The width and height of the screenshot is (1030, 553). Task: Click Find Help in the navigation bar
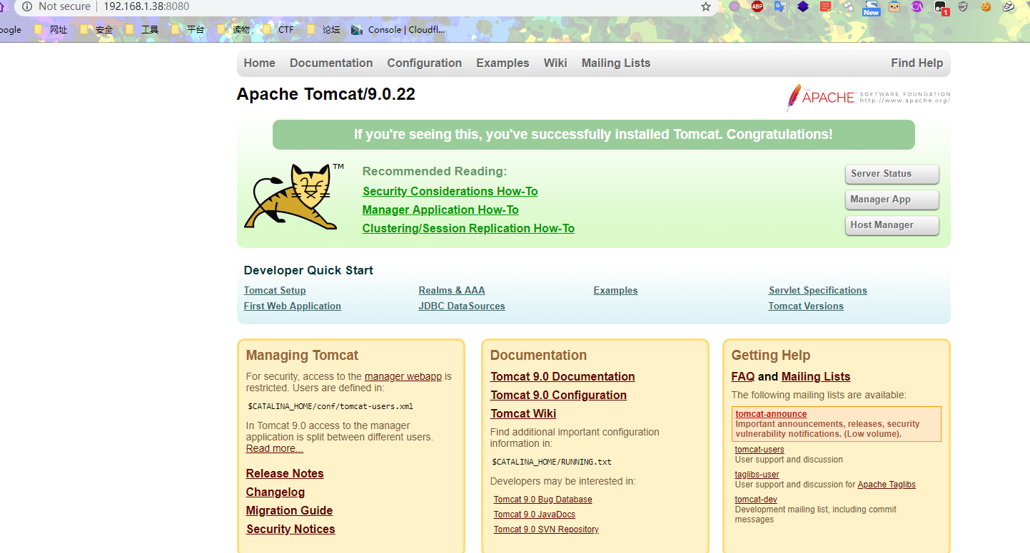(x=917, y=63)
